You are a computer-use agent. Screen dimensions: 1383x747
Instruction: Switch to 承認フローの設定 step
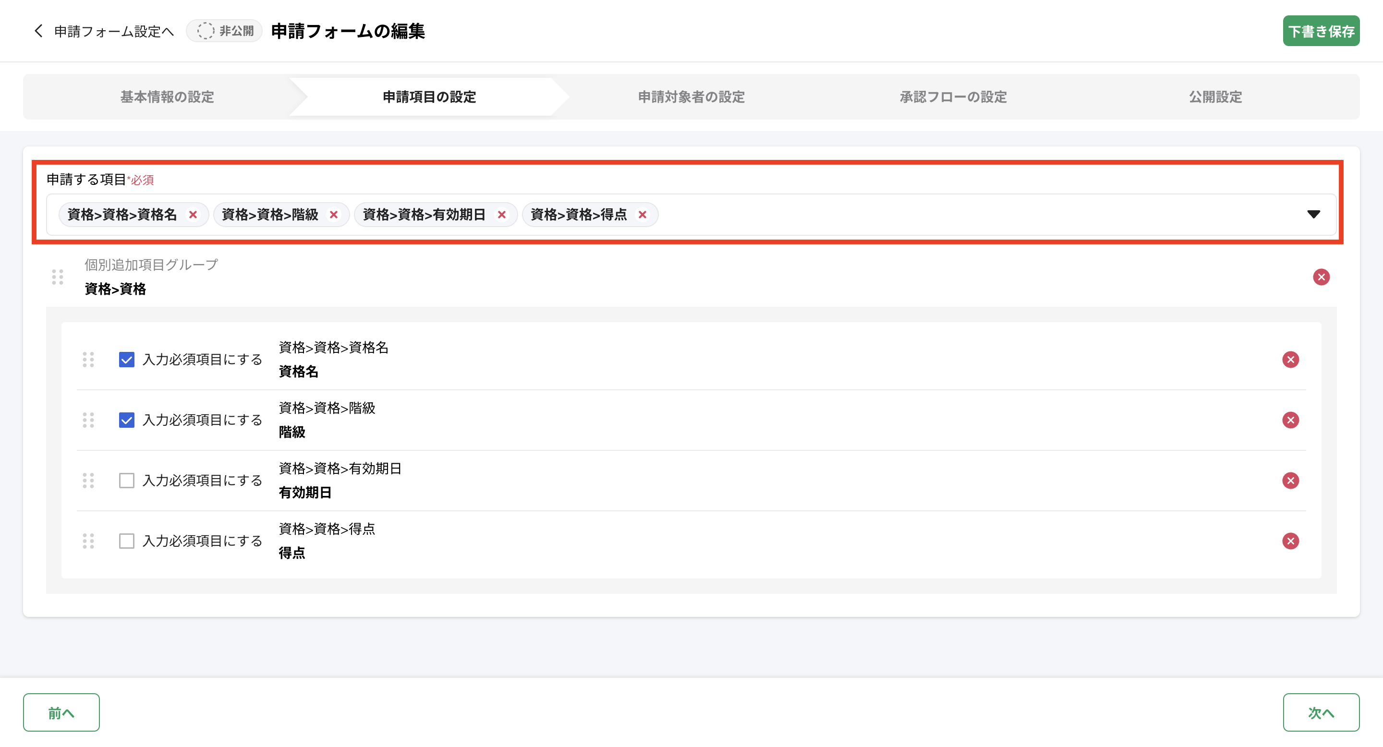pyautogui.click(x=953, y=97)
